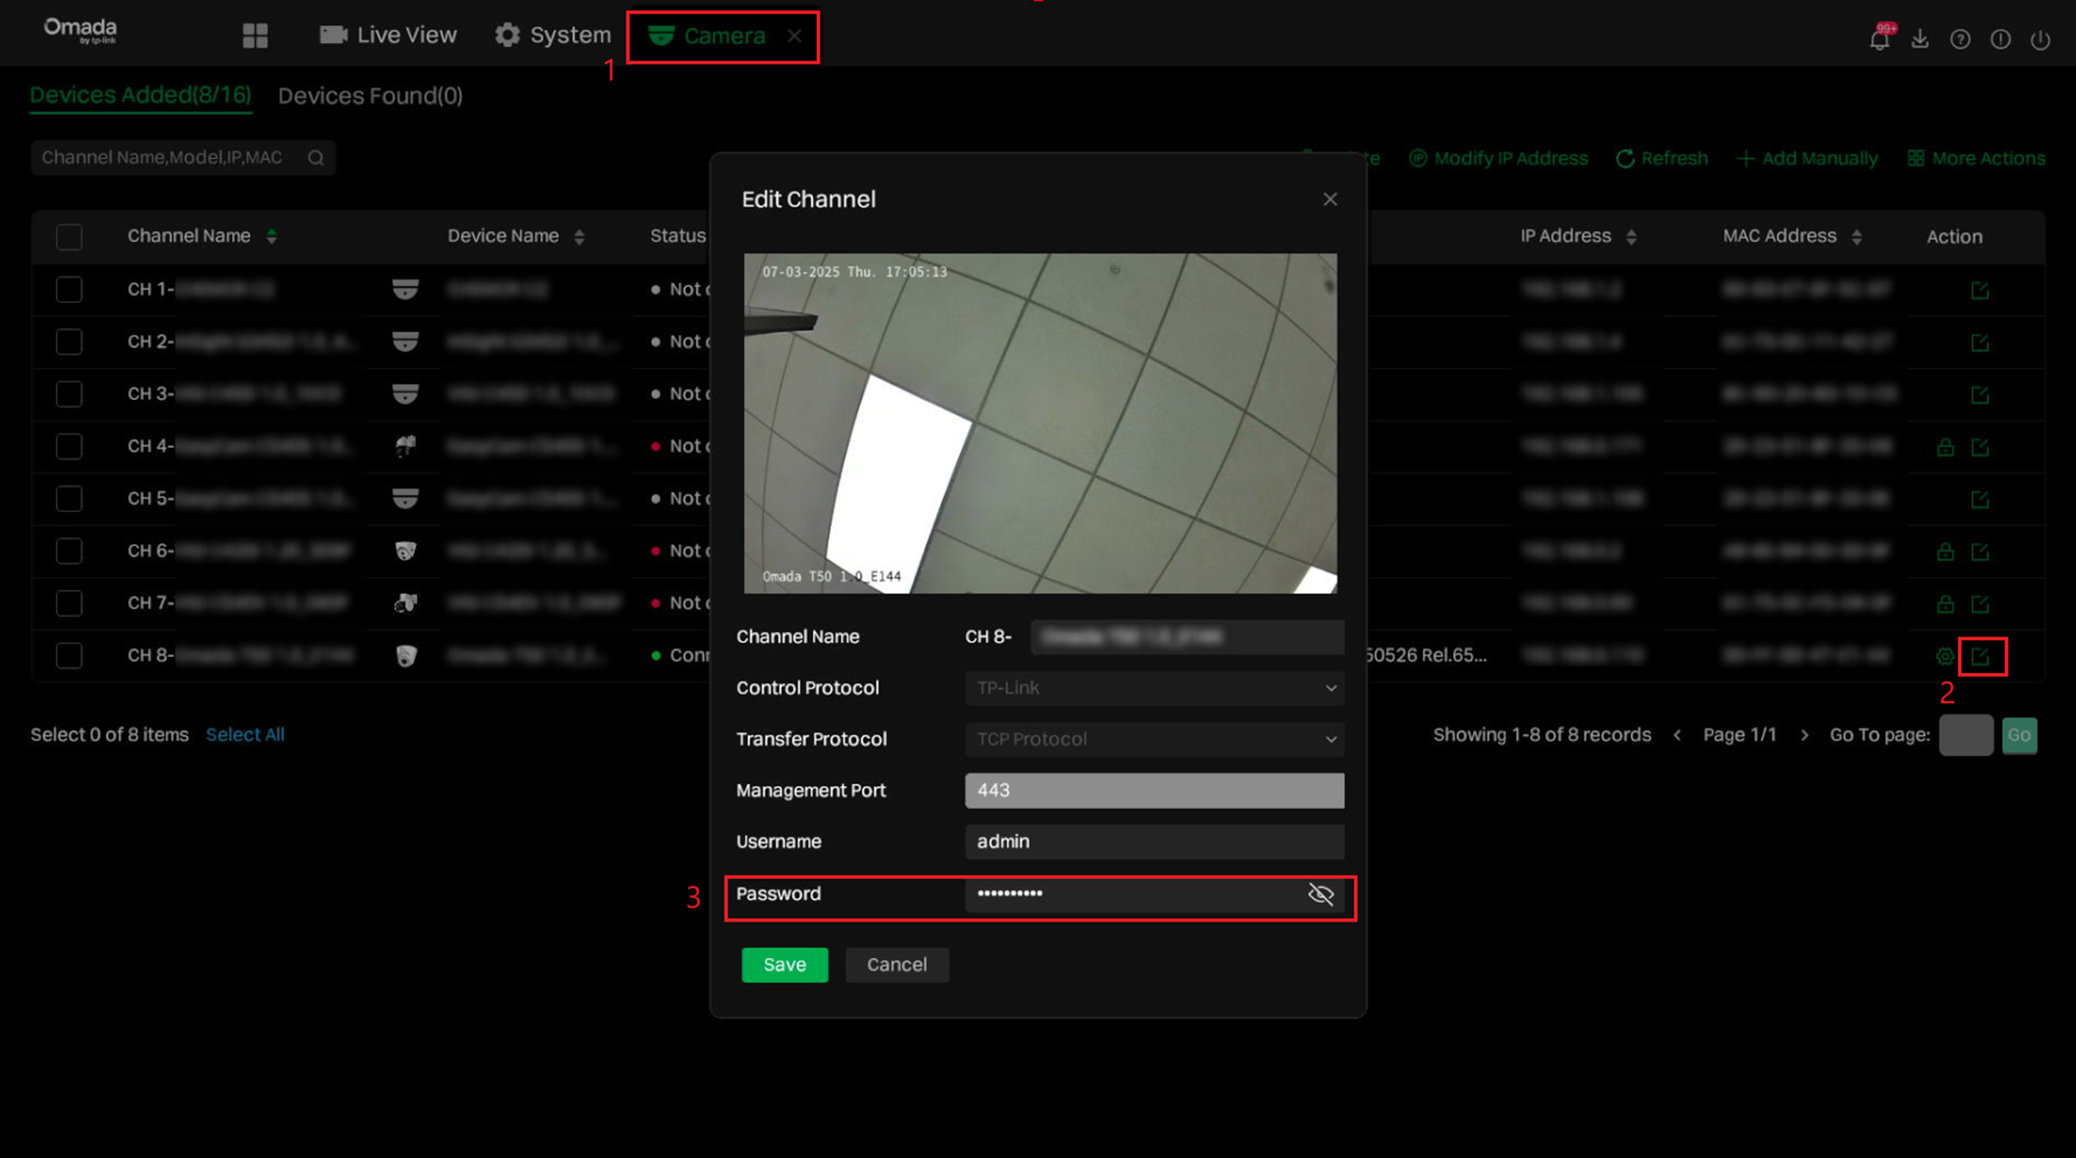Edit channel CH 6 via action icon
This screenshot has height=1158, width=2076.
(x=1980, y=552)
